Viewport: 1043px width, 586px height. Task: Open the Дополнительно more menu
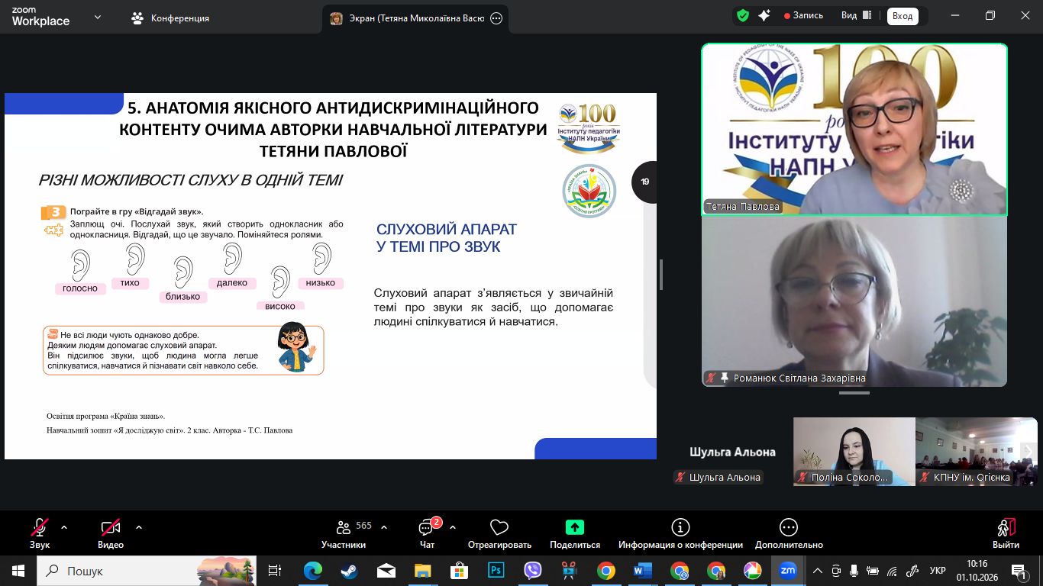pyautogui.click(x=789, y=533)
